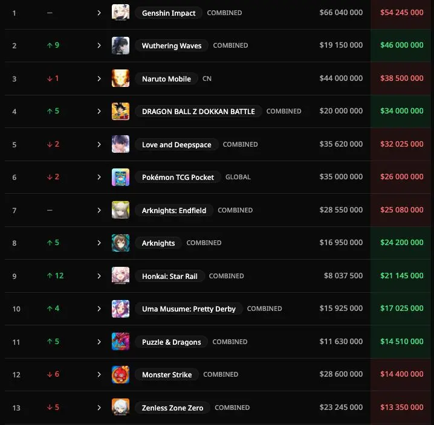Click the Zenless Zone Zero icon
This screenshot has width=434, height=425.
tap(120, 407)
